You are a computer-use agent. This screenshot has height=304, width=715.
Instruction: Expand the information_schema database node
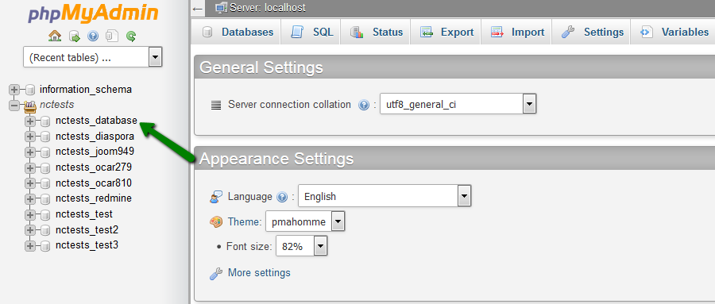pos(14,90)
